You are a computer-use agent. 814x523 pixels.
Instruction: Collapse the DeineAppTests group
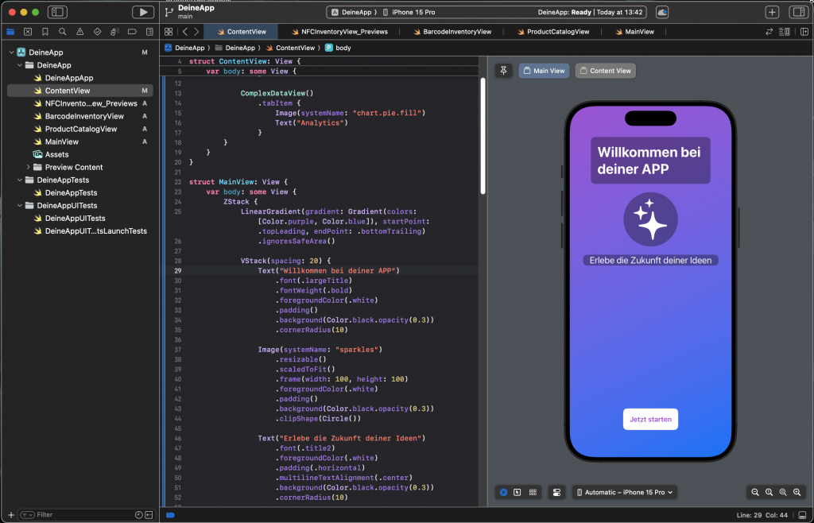20,180
